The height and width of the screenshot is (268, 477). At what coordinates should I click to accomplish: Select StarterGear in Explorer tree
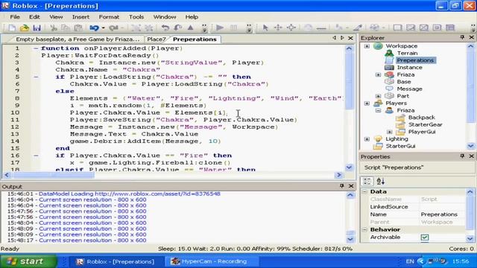click(x=425, y=124)
